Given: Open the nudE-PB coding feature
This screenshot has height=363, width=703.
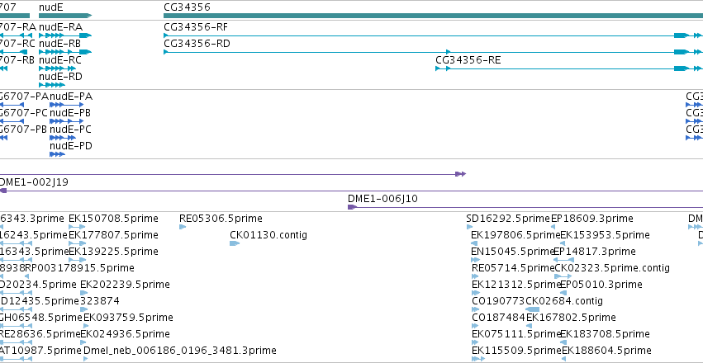Looking at the screenshot, I should click(66, 121).
